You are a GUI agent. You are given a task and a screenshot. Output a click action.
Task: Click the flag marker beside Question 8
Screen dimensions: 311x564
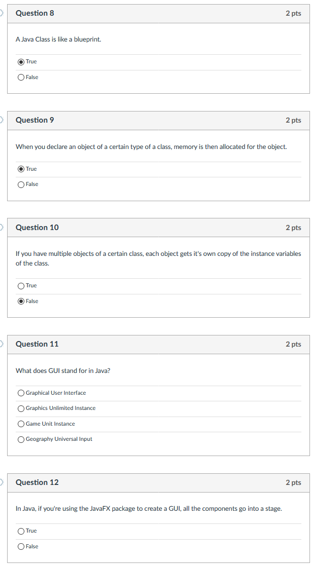coord(1,13)
